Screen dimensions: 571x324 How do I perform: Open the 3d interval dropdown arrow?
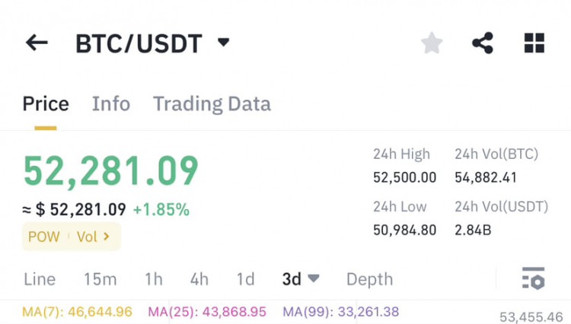point(313,278)
